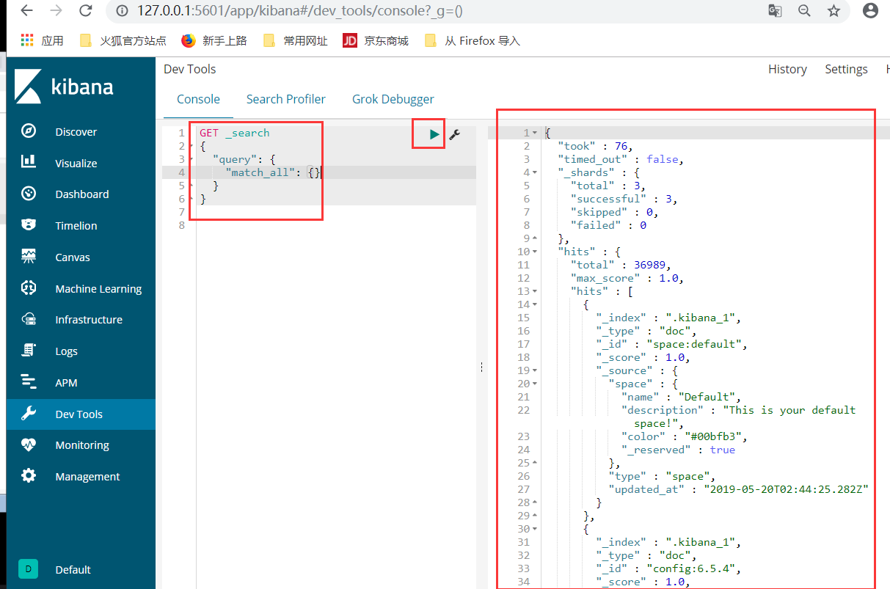Screen dimensions: 890x589
Task: Open Infrastructure servers icon
Action: click(29, 319)
